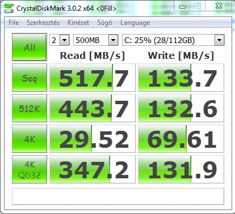The height and width of the screenshot is (214, 235).
Task: Open the Language menu
Action: [x=135, y=23]
